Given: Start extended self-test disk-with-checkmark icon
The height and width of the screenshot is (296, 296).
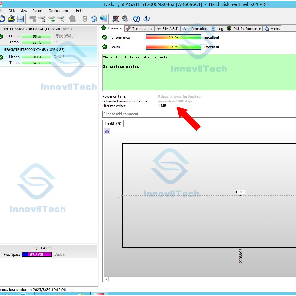Looking at the screenshot, I should (52, 19).
